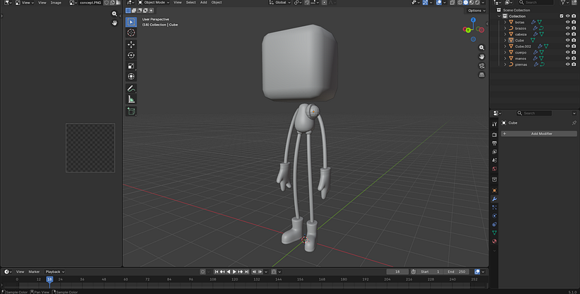Click the Add Cube tool icon
This screenshot has width=580, height=294.
pyautogui.click(x=131, y=111)
